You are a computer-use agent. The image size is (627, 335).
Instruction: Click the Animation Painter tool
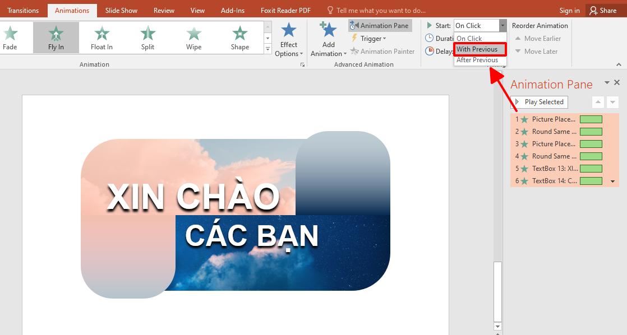pos(387,51)
